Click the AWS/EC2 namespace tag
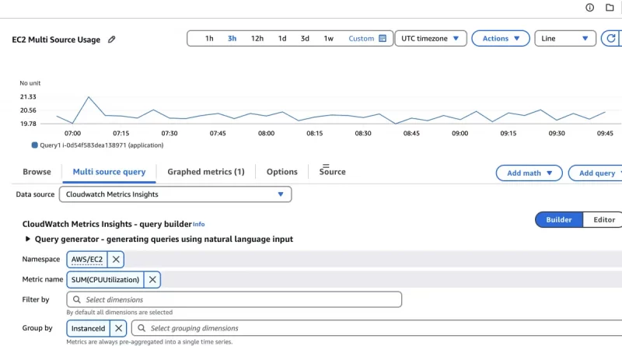Image resolution: width=622 pixels, height=346 pixels. 87,259
